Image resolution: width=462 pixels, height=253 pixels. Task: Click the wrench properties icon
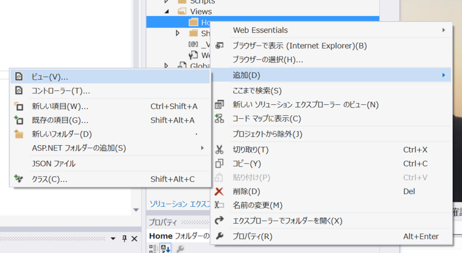point(220,236)
